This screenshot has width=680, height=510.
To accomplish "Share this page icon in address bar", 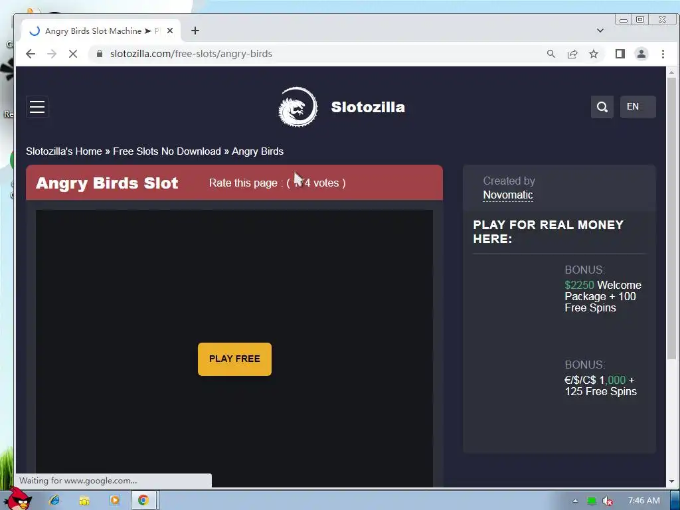I will [572, 54].
